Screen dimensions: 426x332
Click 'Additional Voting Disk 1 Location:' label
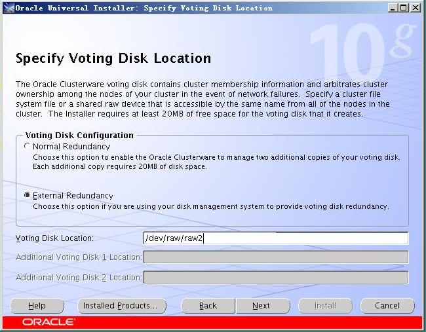79,257
